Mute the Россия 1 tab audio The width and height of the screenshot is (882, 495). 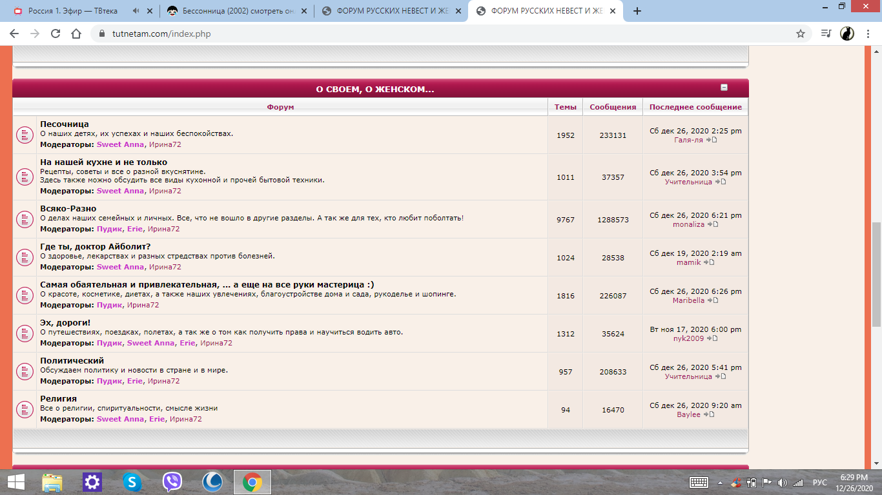(136, 11)
